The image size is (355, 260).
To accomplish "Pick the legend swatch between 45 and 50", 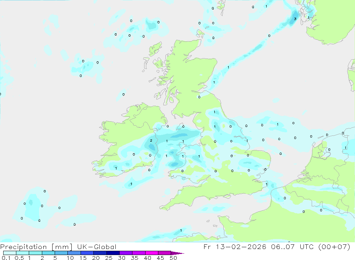I will point(165,253).
